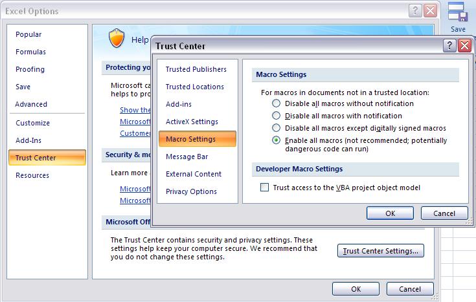The image size is (476, 302).
Task: Open Privacy Options section
Action: (x=191, y=191)
